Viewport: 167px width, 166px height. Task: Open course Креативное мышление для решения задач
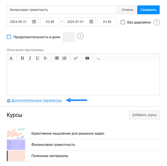83,134
